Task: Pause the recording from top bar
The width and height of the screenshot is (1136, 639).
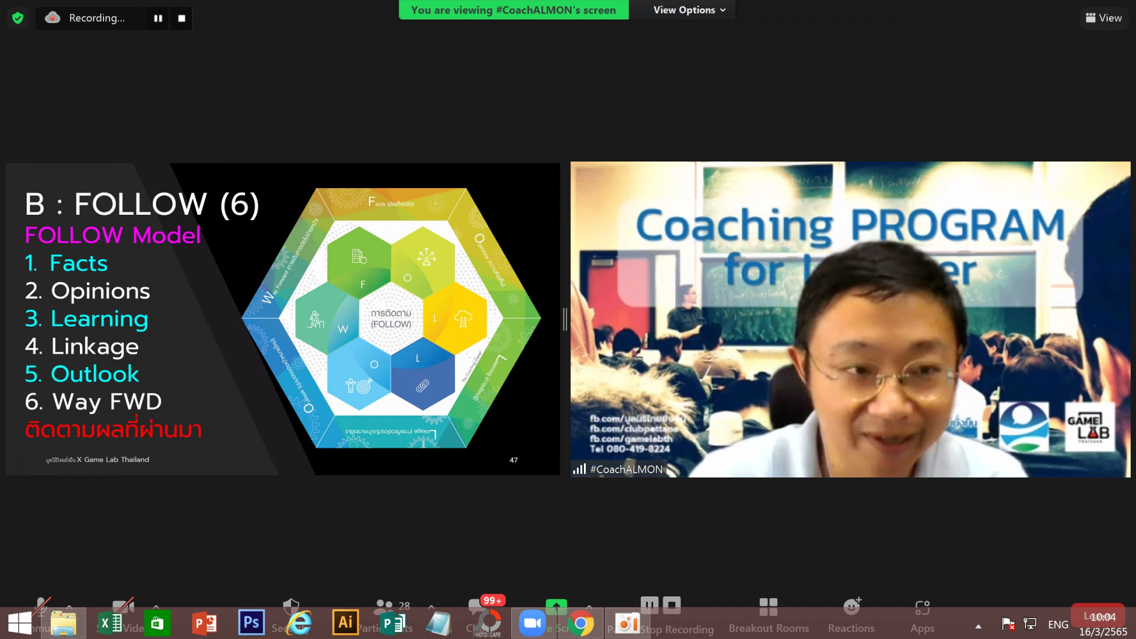Action: point(158,18)
